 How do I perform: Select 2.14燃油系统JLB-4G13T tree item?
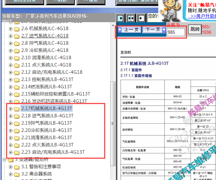click(x=47, y=87)
